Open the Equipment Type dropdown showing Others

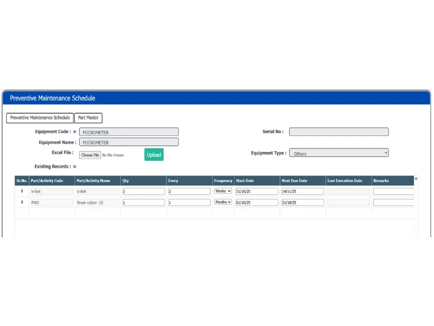click(x=339, y=153)
